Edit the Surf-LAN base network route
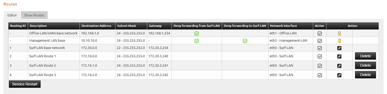Image resolution: width=387 pixels, height=94 pixels. (x=339, y=48)
